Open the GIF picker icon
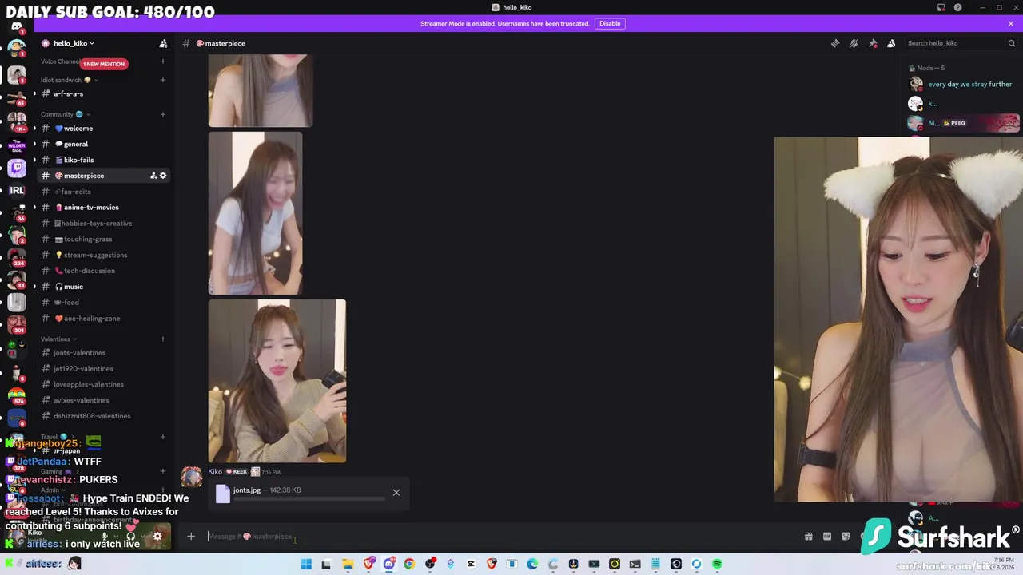This screenshot has width=1023, height=575. 827,537
